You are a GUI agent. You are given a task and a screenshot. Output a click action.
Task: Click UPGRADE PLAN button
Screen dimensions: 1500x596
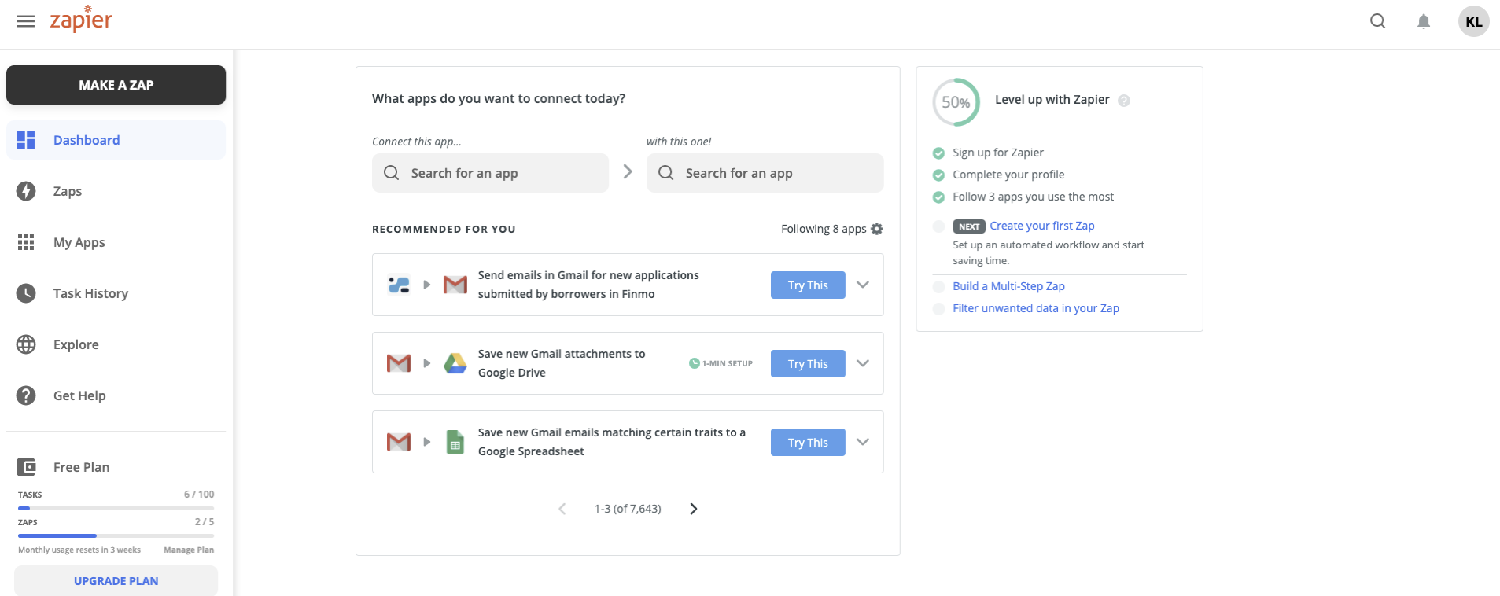pos(116,581)
